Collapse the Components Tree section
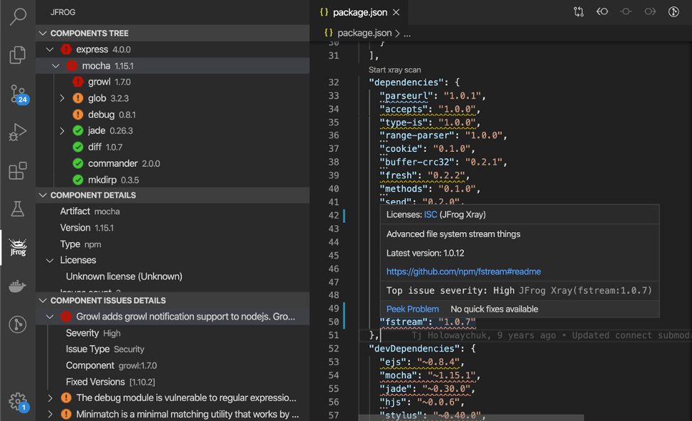The height and width of the screenshot is (421, 692). tap(43, 33)
